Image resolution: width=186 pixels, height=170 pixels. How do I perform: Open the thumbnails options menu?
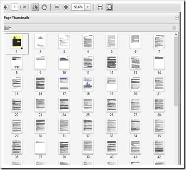(7, 28)
